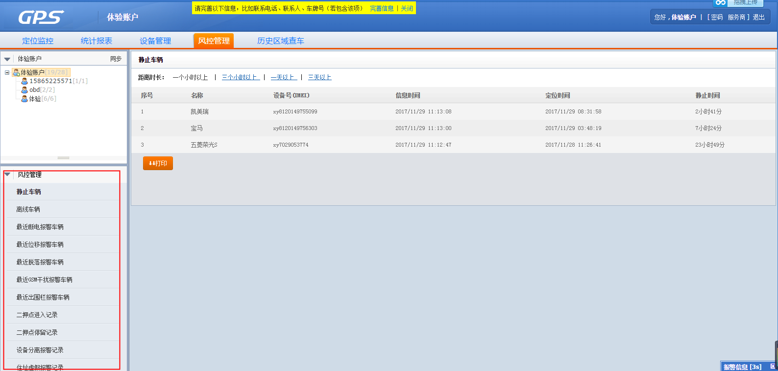Click the 完善信息 link in yellow banner
The height and width of the screenshot is (371, 778).
click(382, 8)
